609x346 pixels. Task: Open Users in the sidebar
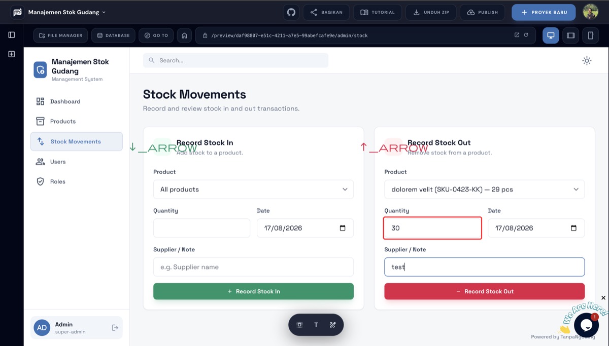click(77, 162)
